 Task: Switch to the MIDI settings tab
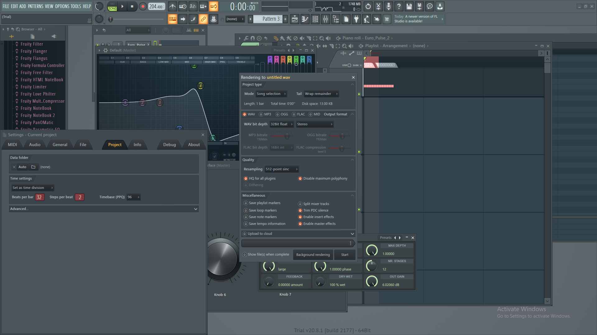tap(12, 145)
